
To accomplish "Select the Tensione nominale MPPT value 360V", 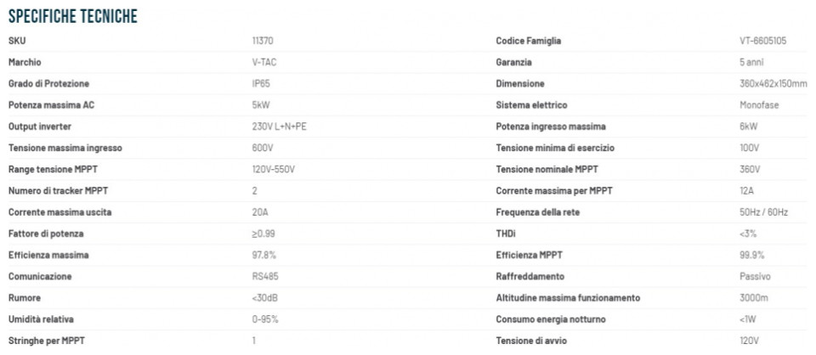I will [750, 170].
